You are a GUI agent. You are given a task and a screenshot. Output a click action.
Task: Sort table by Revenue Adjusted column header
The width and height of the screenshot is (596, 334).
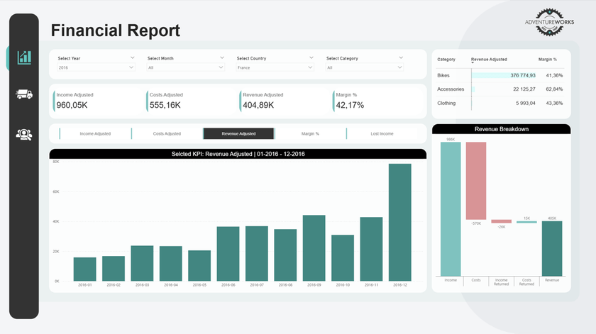point(489,60)
